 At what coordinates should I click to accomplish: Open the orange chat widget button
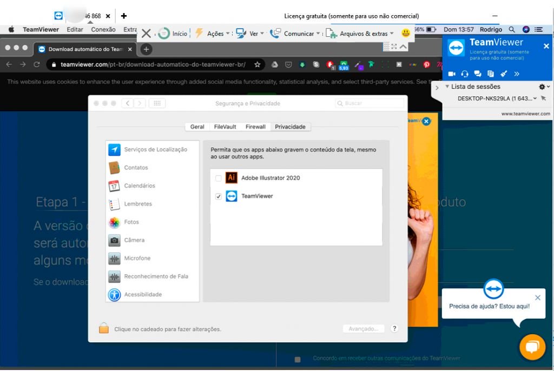click(532, 347)
